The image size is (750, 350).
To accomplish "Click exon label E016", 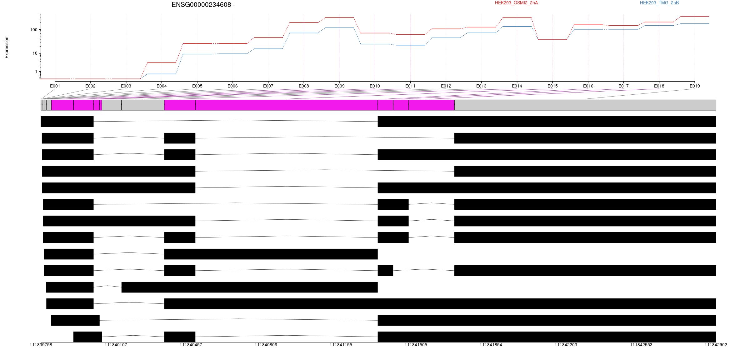I will (588, 86).
